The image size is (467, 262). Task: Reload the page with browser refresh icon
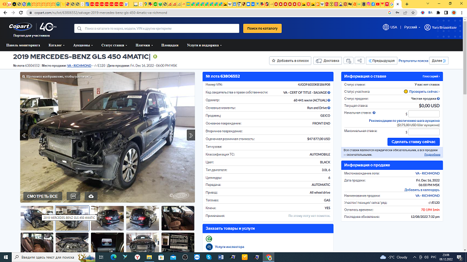[x=21, y=13]
